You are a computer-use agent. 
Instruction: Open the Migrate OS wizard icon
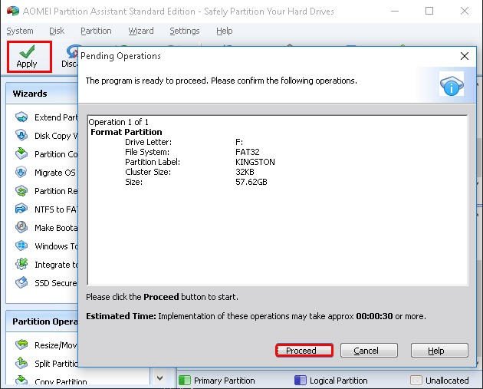tap(21, 173)
